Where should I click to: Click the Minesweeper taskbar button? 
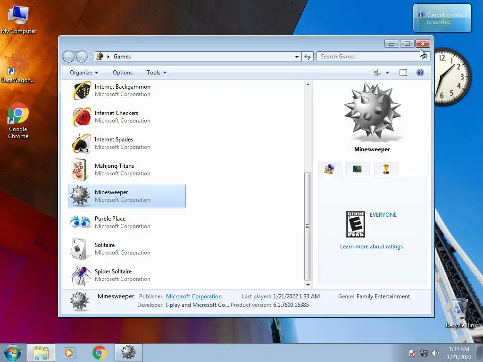click(x=128, y=353)
